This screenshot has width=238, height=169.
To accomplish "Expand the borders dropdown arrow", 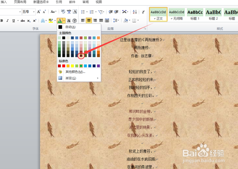I will 138,20.
